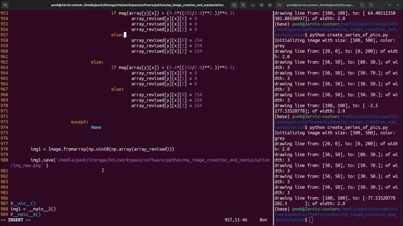Click the '[-77.53520778' output in right terminal
The image size is (403, 226).
pos(379,198)
